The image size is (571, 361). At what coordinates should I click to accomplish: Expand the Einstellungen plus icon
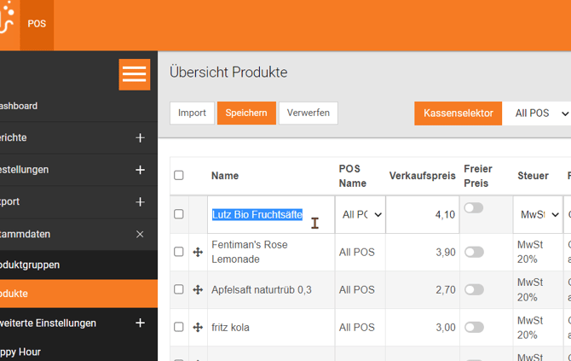pos(140,170)
